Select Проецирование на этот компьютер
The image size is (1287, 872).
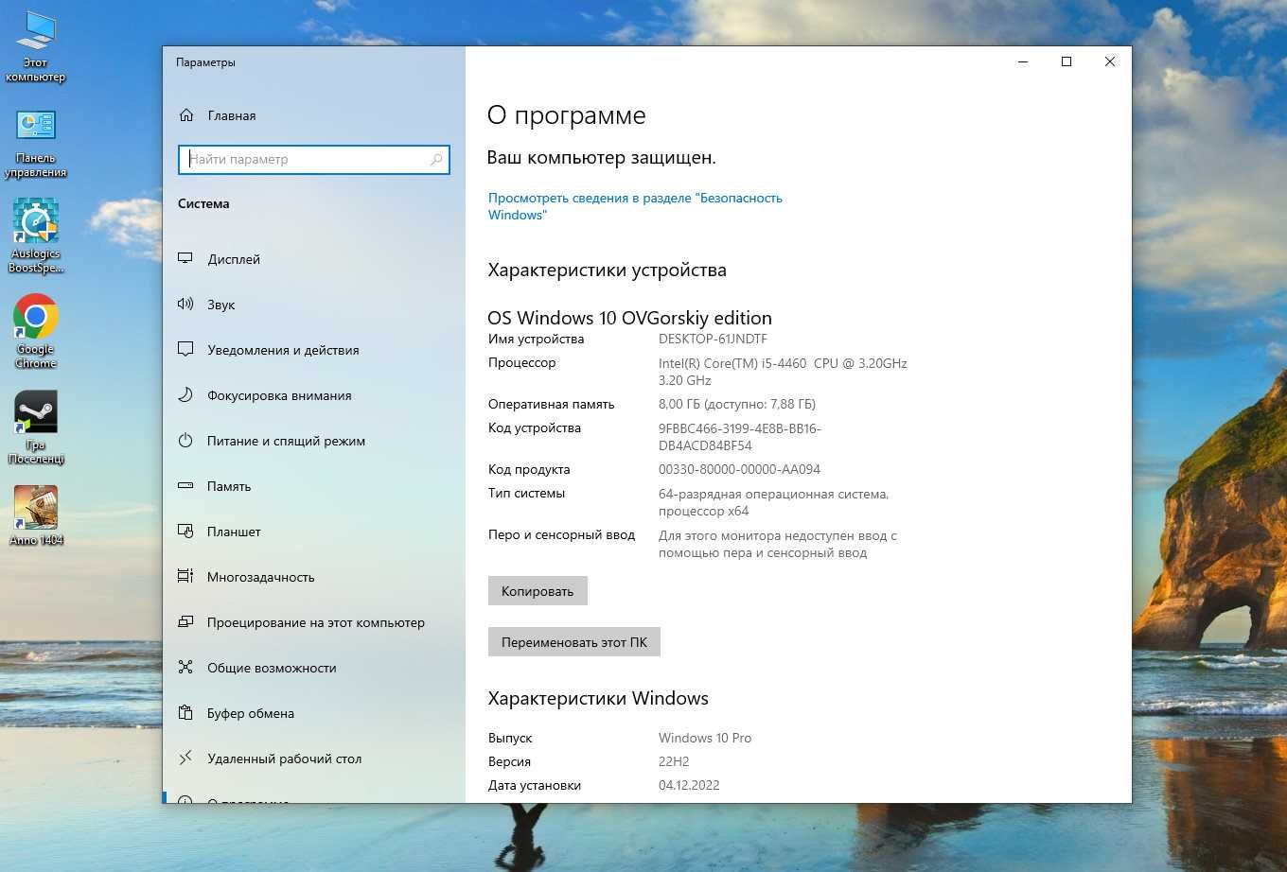pyautogui.click(x=316, y=622)
